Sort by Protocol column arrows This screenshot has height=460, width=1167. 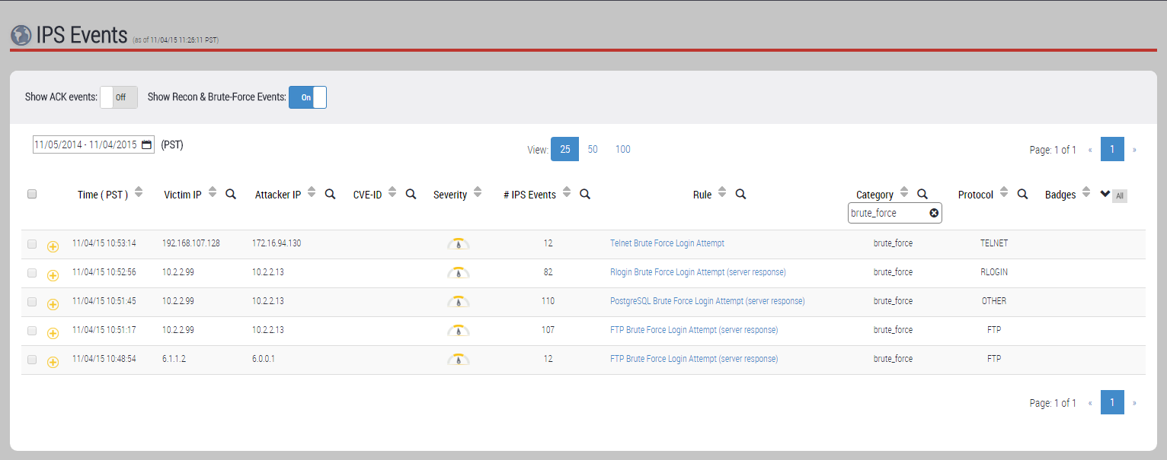coord(1004,192)
